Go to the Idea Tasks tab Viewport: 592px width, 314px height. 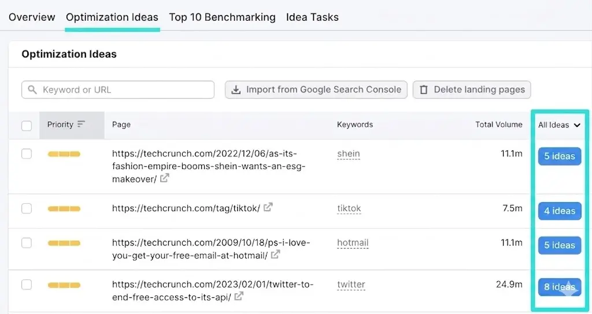(x=312, y=17)
